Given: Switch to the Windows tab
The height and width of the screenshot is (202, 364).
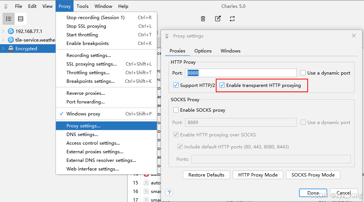Looking at the screenshot, I should point(230,51).
